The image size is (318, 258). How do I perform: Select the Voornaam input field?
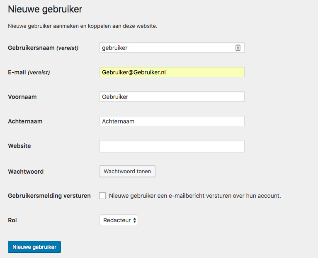[172, 97]
